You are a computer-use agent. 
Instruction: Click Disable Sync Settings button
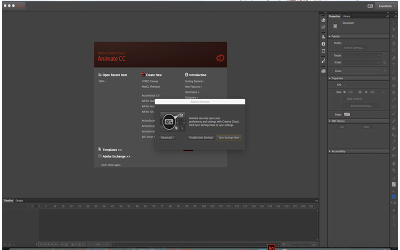(x=201, y=138)
